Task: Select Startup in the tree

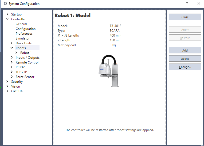Action: coord(16,14)
